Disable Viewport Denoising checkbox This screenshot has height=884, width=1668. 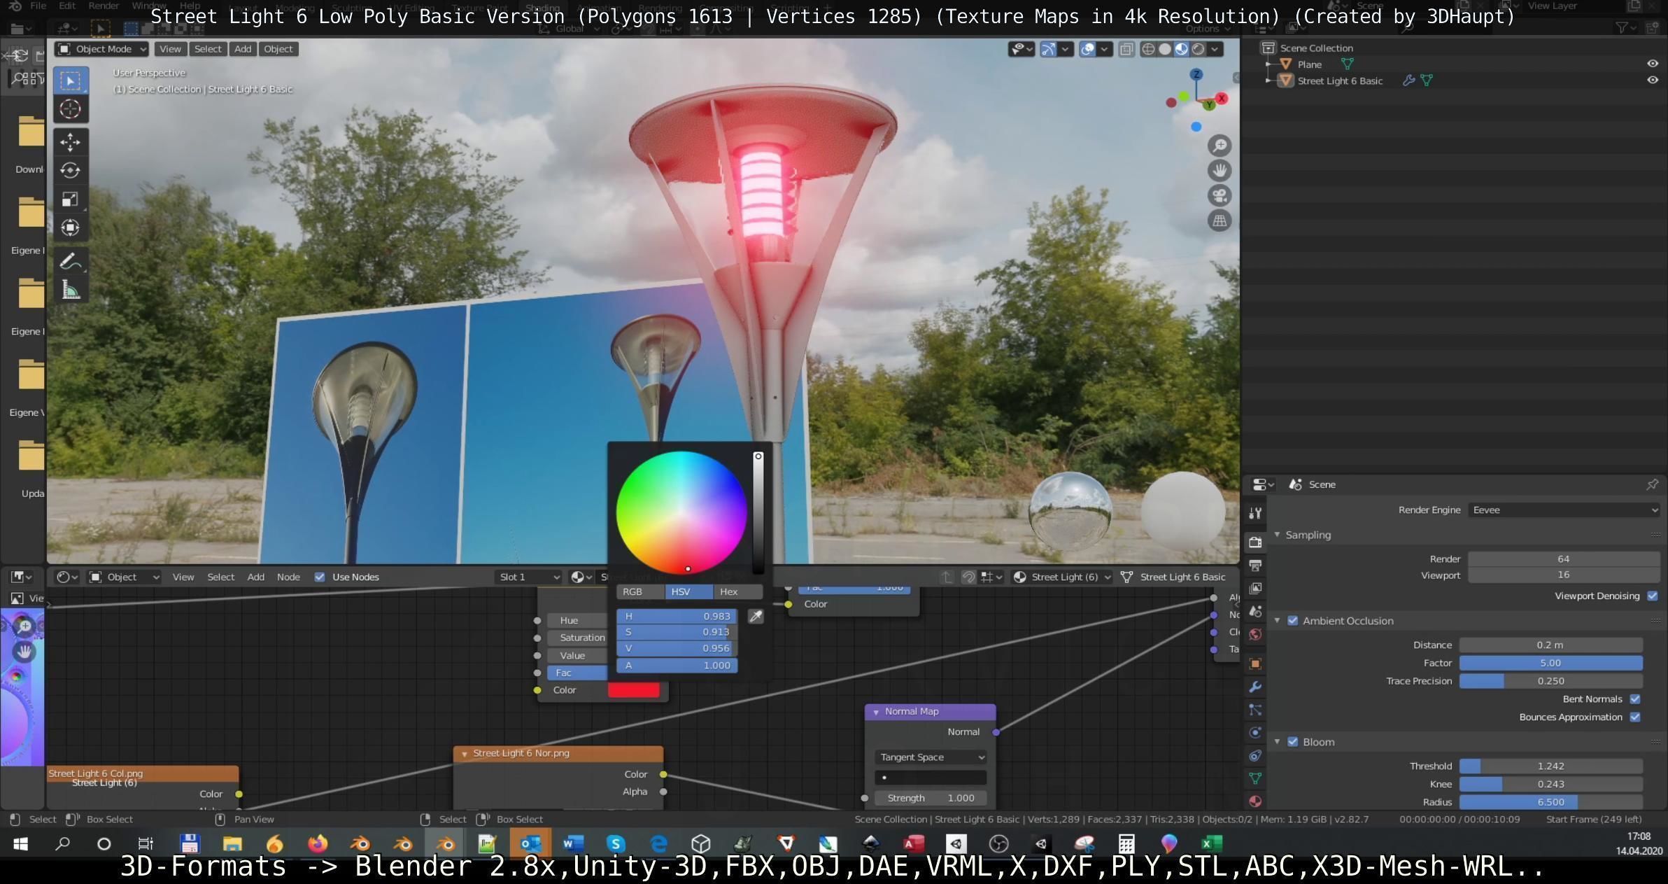(x=1653, y=596)
